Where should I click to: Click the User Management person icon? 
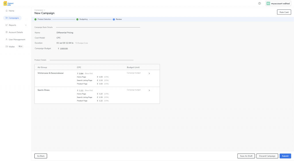pos(7,39)
